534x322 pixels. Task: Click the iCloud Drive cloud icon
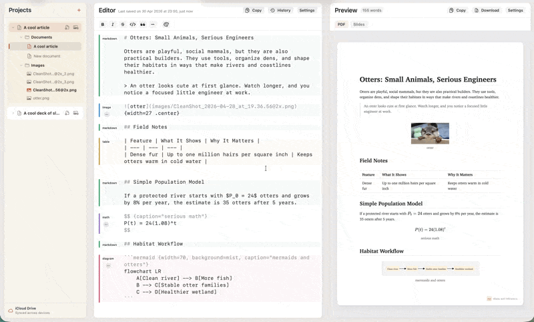pos(11,311)
